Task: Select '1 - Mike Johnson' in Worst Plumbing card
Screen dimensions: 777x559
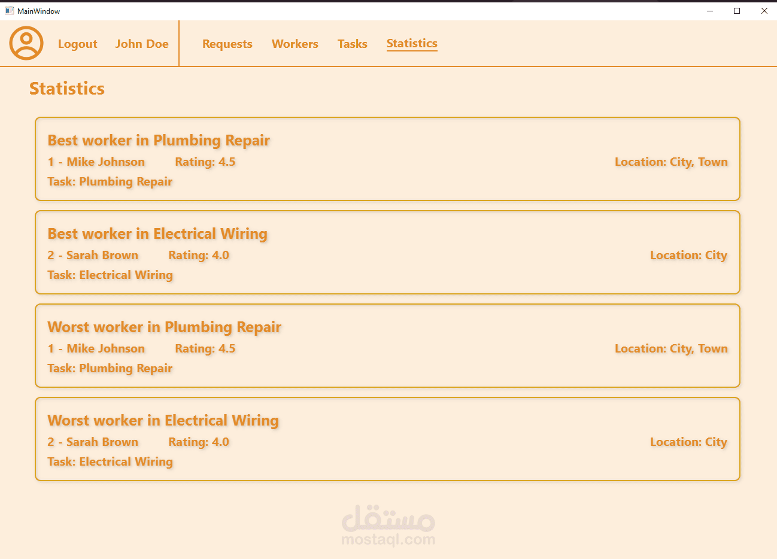Action: (96, 348)
